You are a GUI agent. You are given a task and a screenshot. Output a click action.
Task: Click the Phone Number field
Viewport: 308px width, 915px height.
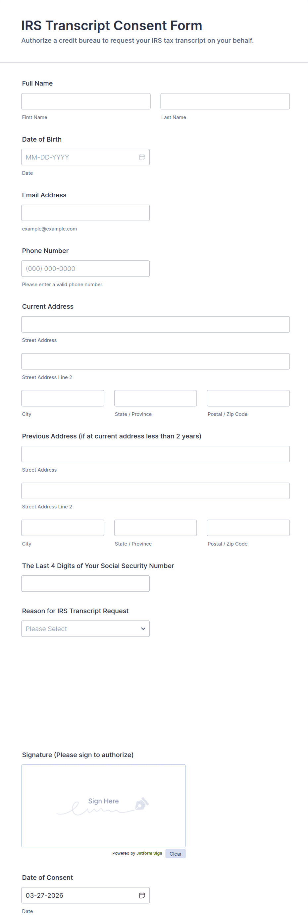(x=85, y=269)
